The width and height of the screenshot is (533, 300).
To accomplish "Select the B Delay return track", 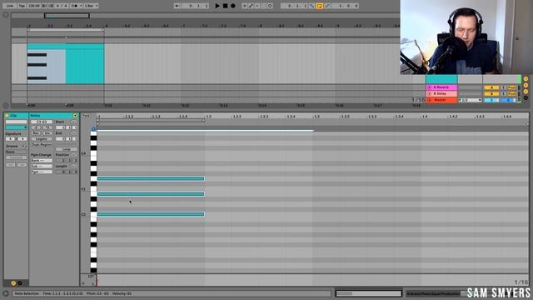I will coord(441,93).
